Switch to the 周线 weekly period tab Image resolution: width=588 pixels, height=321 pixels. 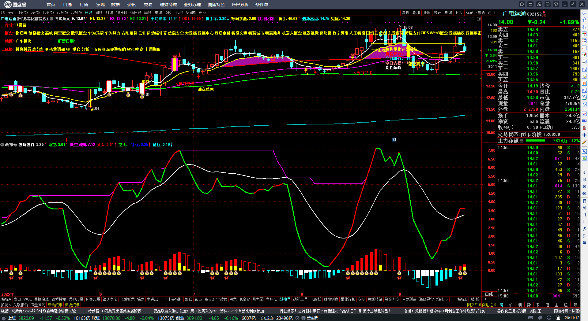point(99,13)
